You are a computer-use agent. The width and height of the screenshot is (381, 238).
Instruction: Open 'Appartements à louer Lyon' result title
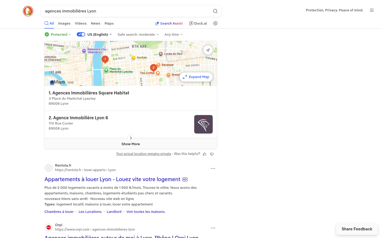tap(112, 179)
